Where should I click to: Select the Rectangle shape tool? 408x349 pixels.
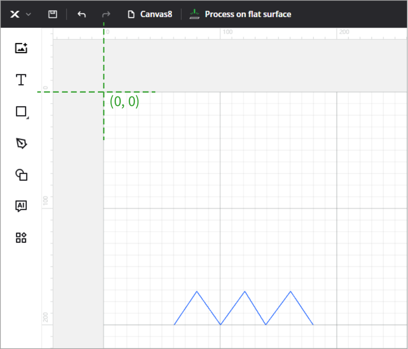(x=21, y=111)
